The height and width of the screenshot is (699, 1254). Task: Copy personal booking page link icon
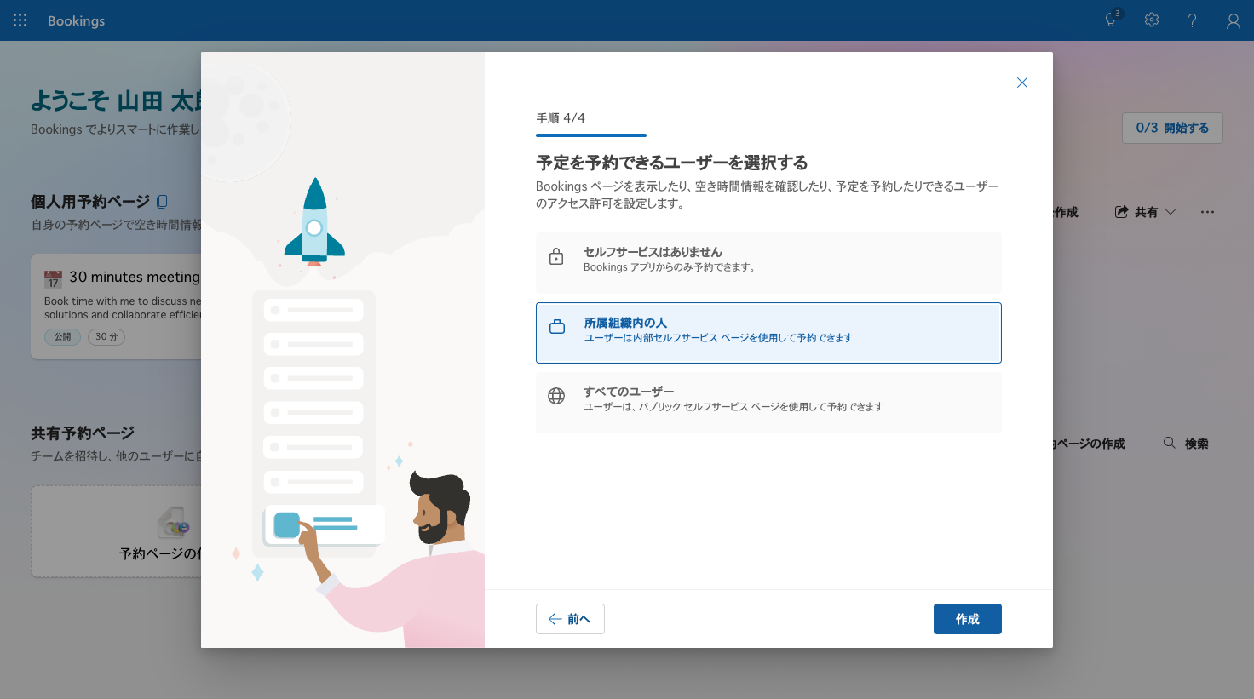pos(162,202)
